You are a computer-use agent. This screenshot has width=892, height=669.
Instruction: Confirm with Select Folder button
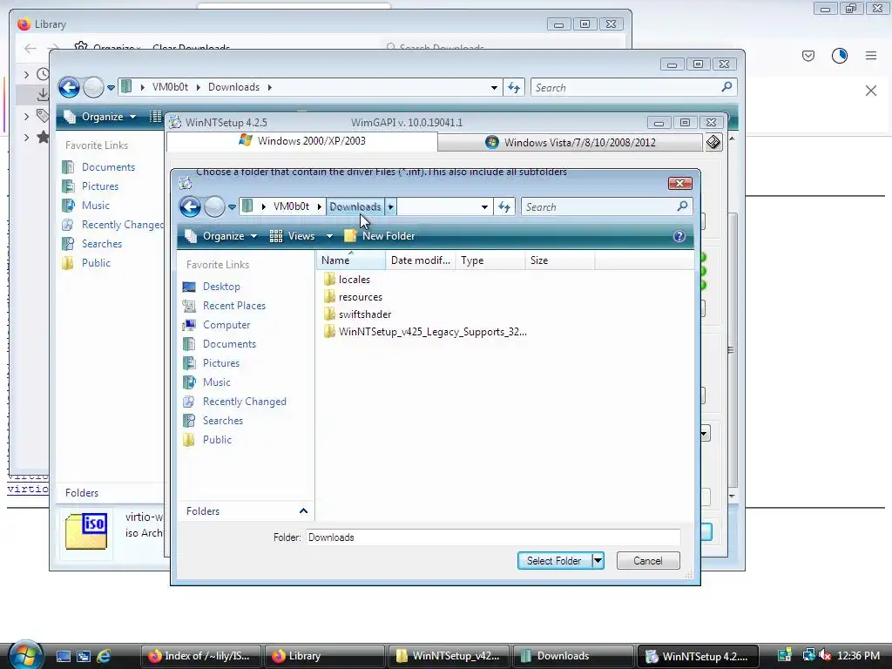(554, 561)
